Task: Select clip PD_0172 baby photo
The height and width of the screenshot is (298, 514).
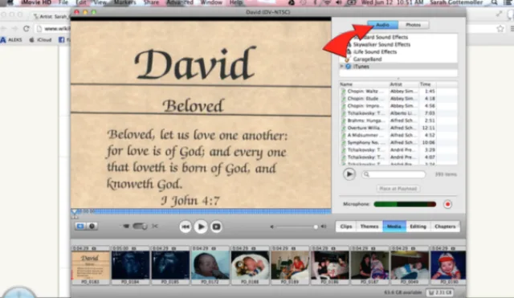Action: [x=210, y=266]
